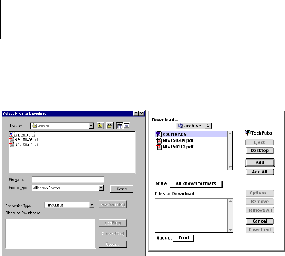Viewport: 285px width, 256px height.
Task: Open the Show All known formats popup
Action: pyautogui.click(x=196, y=184)
